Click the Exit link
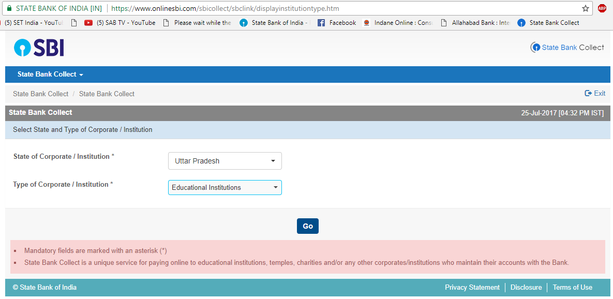The height and width of the screenshot is (299, 613). click(x=594, y=94)
